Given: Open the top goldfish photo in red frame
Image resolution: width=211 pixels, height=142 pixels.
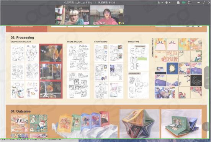Looking at the screenshot, I should 51,53.
